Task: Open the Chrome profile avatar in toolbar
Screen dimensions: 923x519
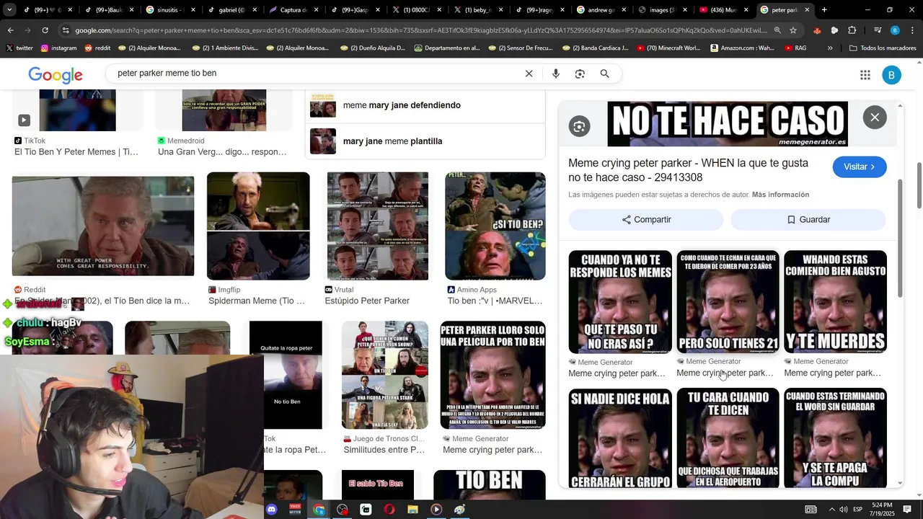Action: coord(895,30)
